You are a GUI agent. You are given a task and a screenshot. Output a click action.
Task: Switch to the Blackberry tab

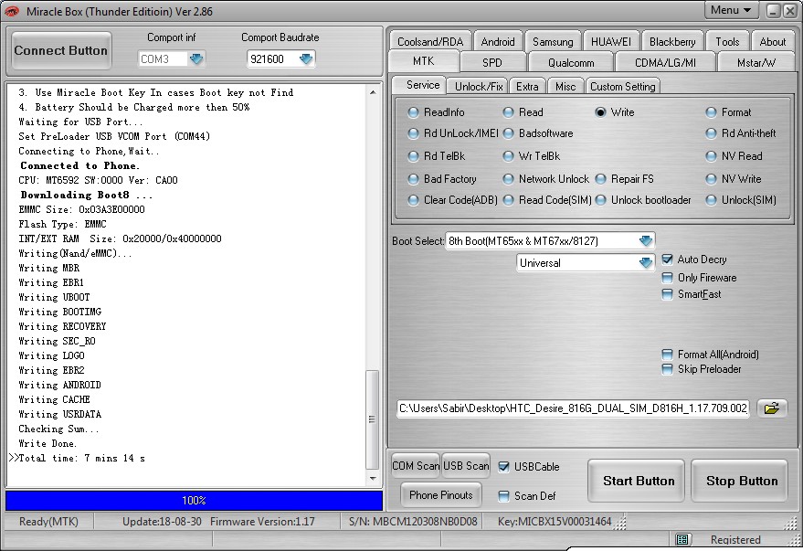click(672, 41)
